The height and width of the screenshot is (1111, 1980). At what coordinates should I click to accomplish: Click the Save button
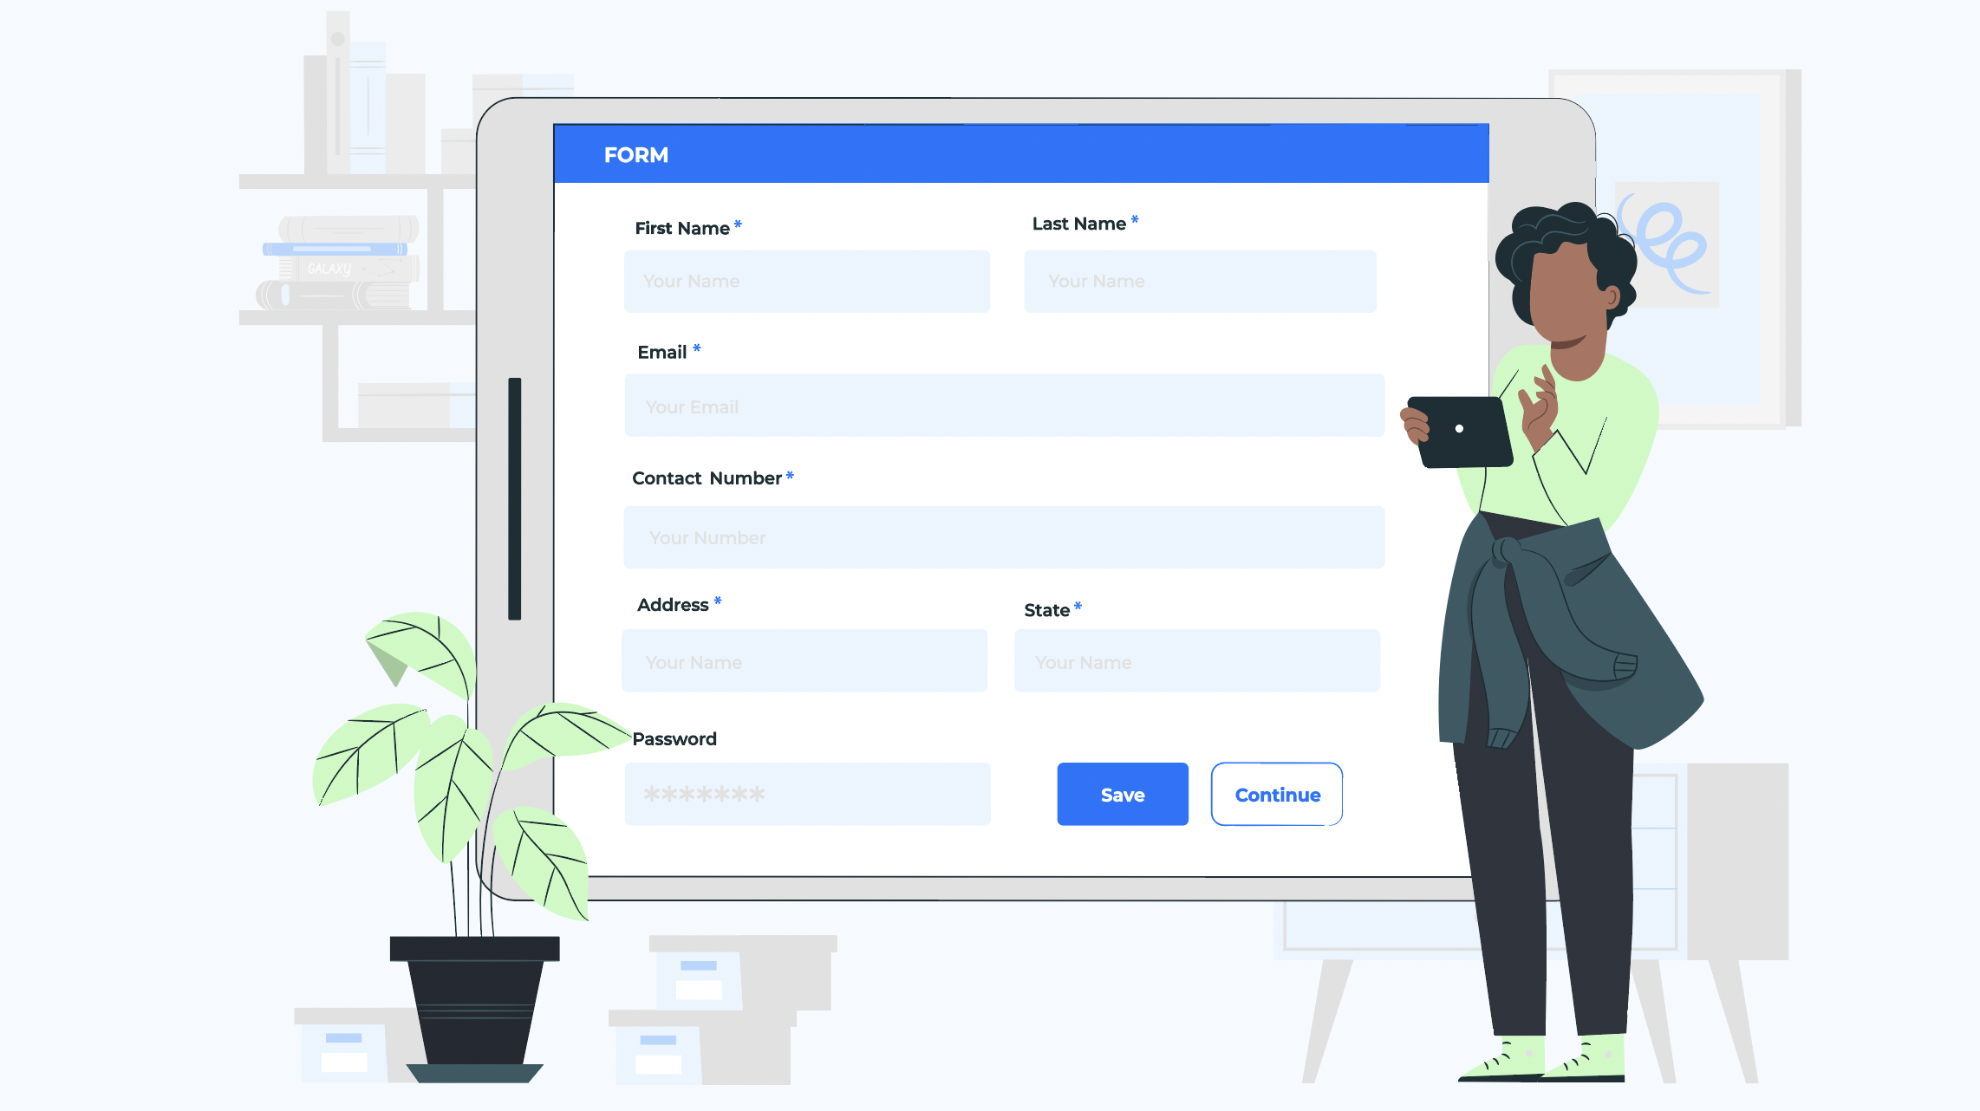[1121, 794]
